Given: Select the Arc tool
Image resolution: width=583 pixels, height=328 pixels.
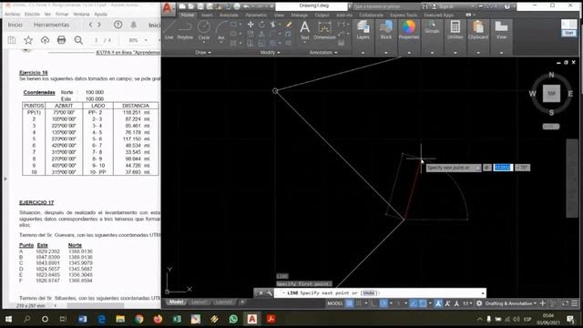Looking at the screenshot, I should [221, 30].
